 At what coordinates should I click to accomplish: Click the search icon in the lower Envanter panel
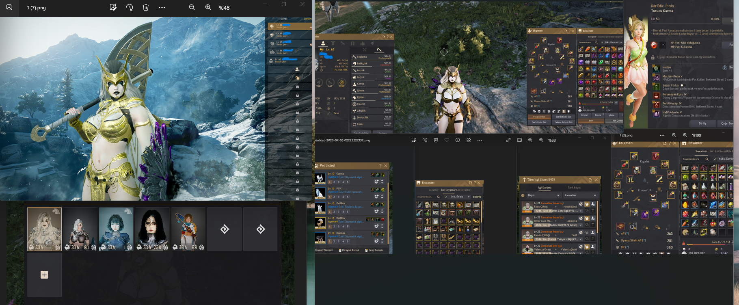438,197
